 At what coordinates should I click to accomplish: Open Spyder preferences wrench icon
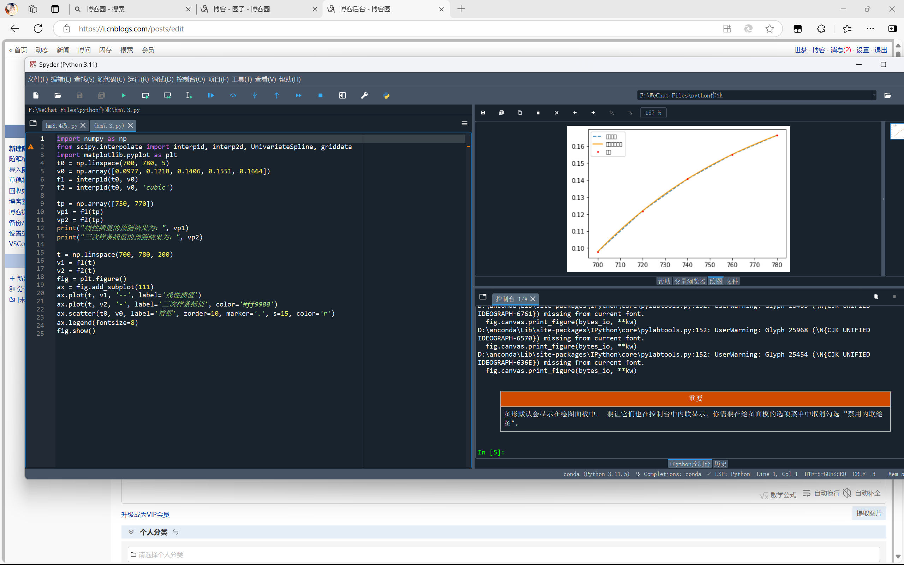(x=364, y=96)
